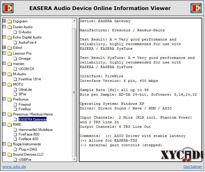Click the tree scrollbar up arrow
The height and width of the screenshot is (172, 205).
pyautogui.click(x=74, y=21)
